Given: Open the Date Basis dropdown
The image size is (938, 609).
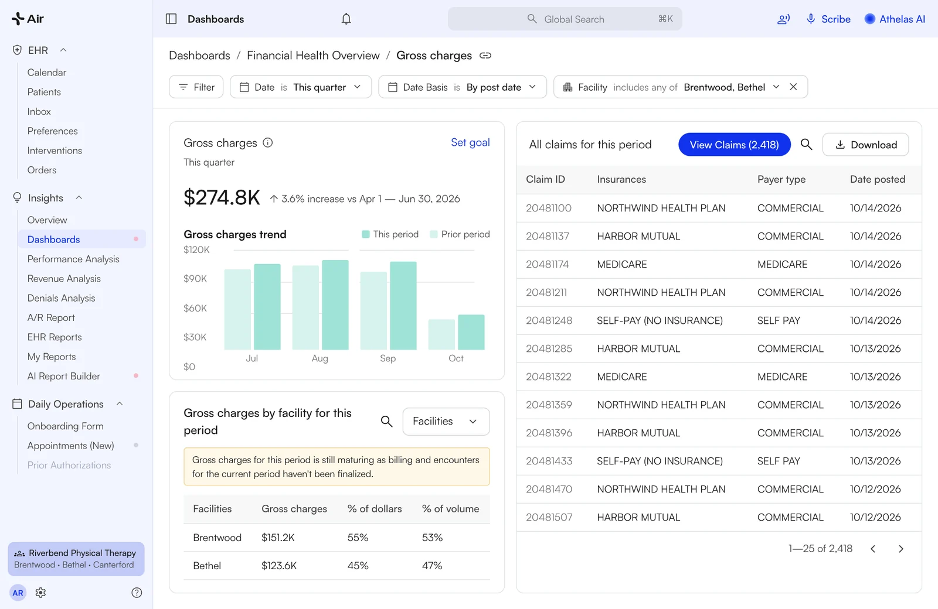Looking at the screenshot, I should [463, 87].
